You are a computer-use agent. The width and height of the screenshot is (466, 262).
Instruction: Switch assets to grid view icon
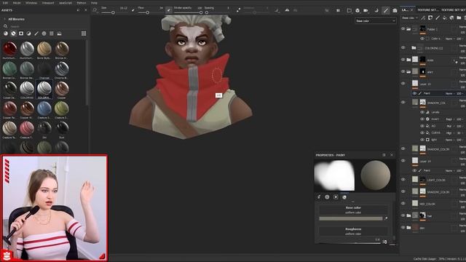point(84,33)
